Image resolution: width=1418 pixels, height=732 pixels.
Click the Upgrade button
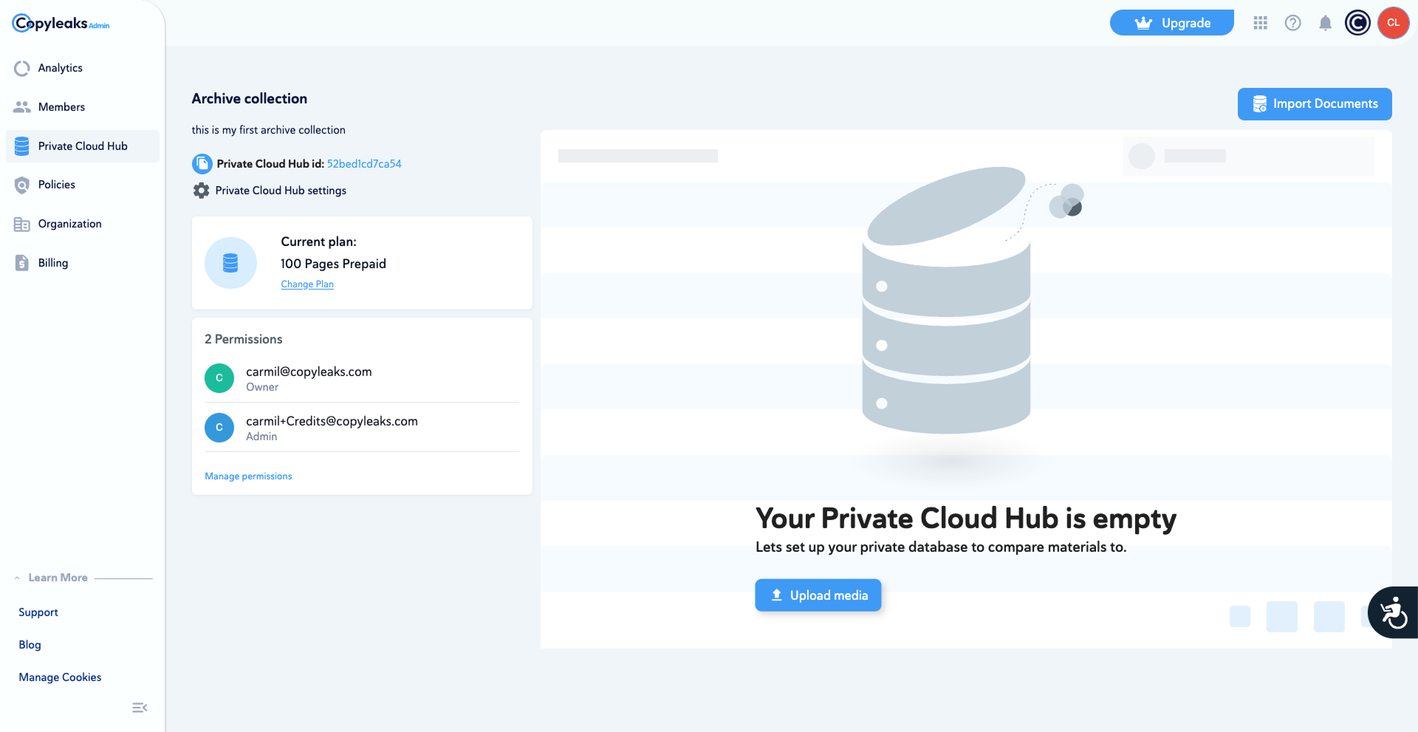[1172, 23]
